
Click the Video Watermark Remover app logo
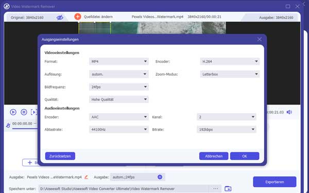point(7,7)
